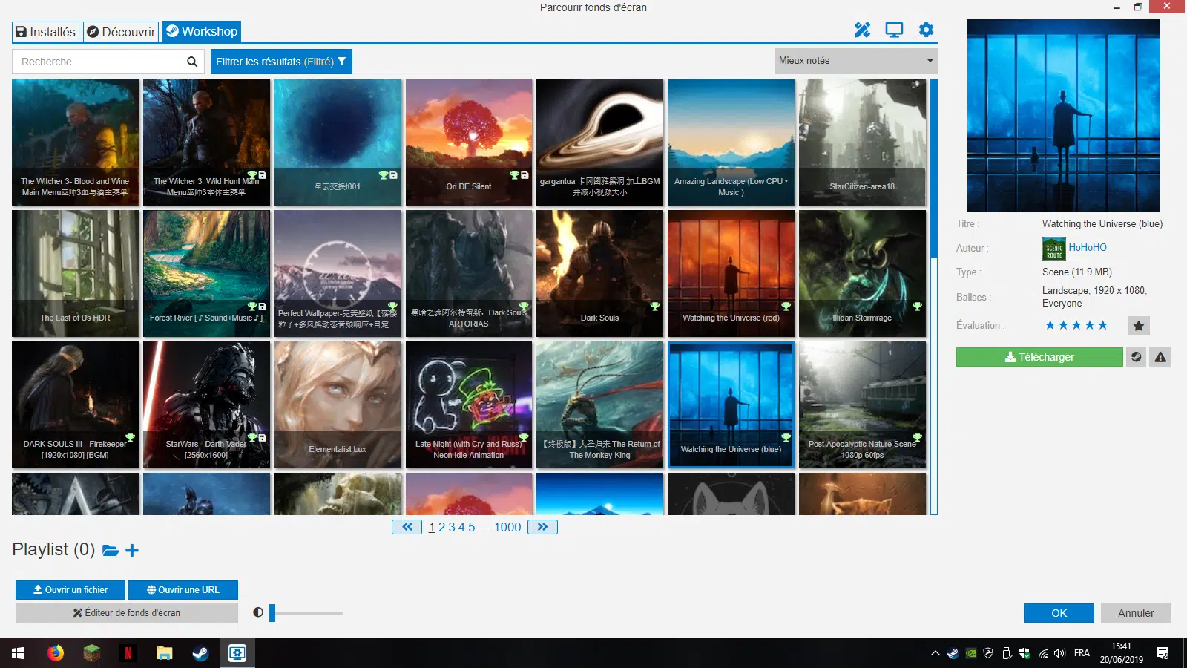Click the FRA language indicator
This screenshot has height=668, width=1187.
click(x=1082, y=653)
